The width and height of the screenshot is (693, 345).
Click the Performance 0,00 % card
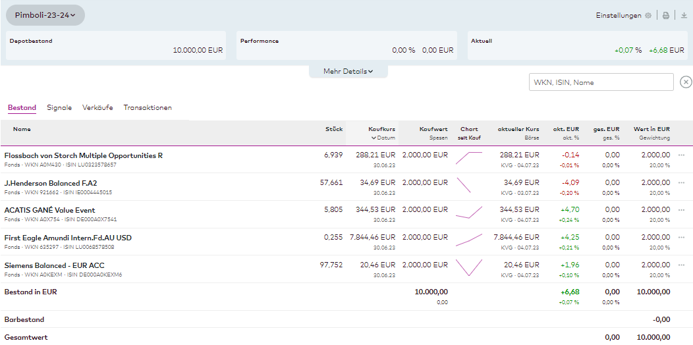(x=347, y=45)
